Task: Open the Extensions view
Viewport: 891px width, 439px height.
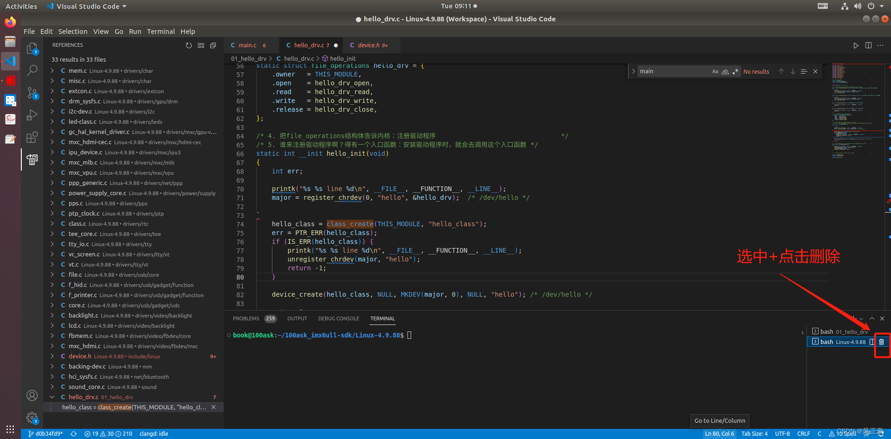Action: click(32, 137)
